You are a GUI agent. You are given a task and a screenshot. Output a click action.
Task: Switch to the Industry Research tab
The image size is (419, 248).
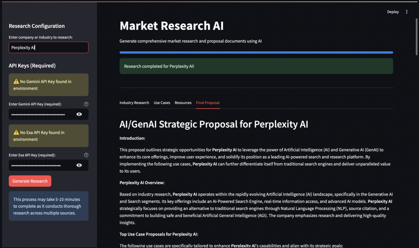134,103
